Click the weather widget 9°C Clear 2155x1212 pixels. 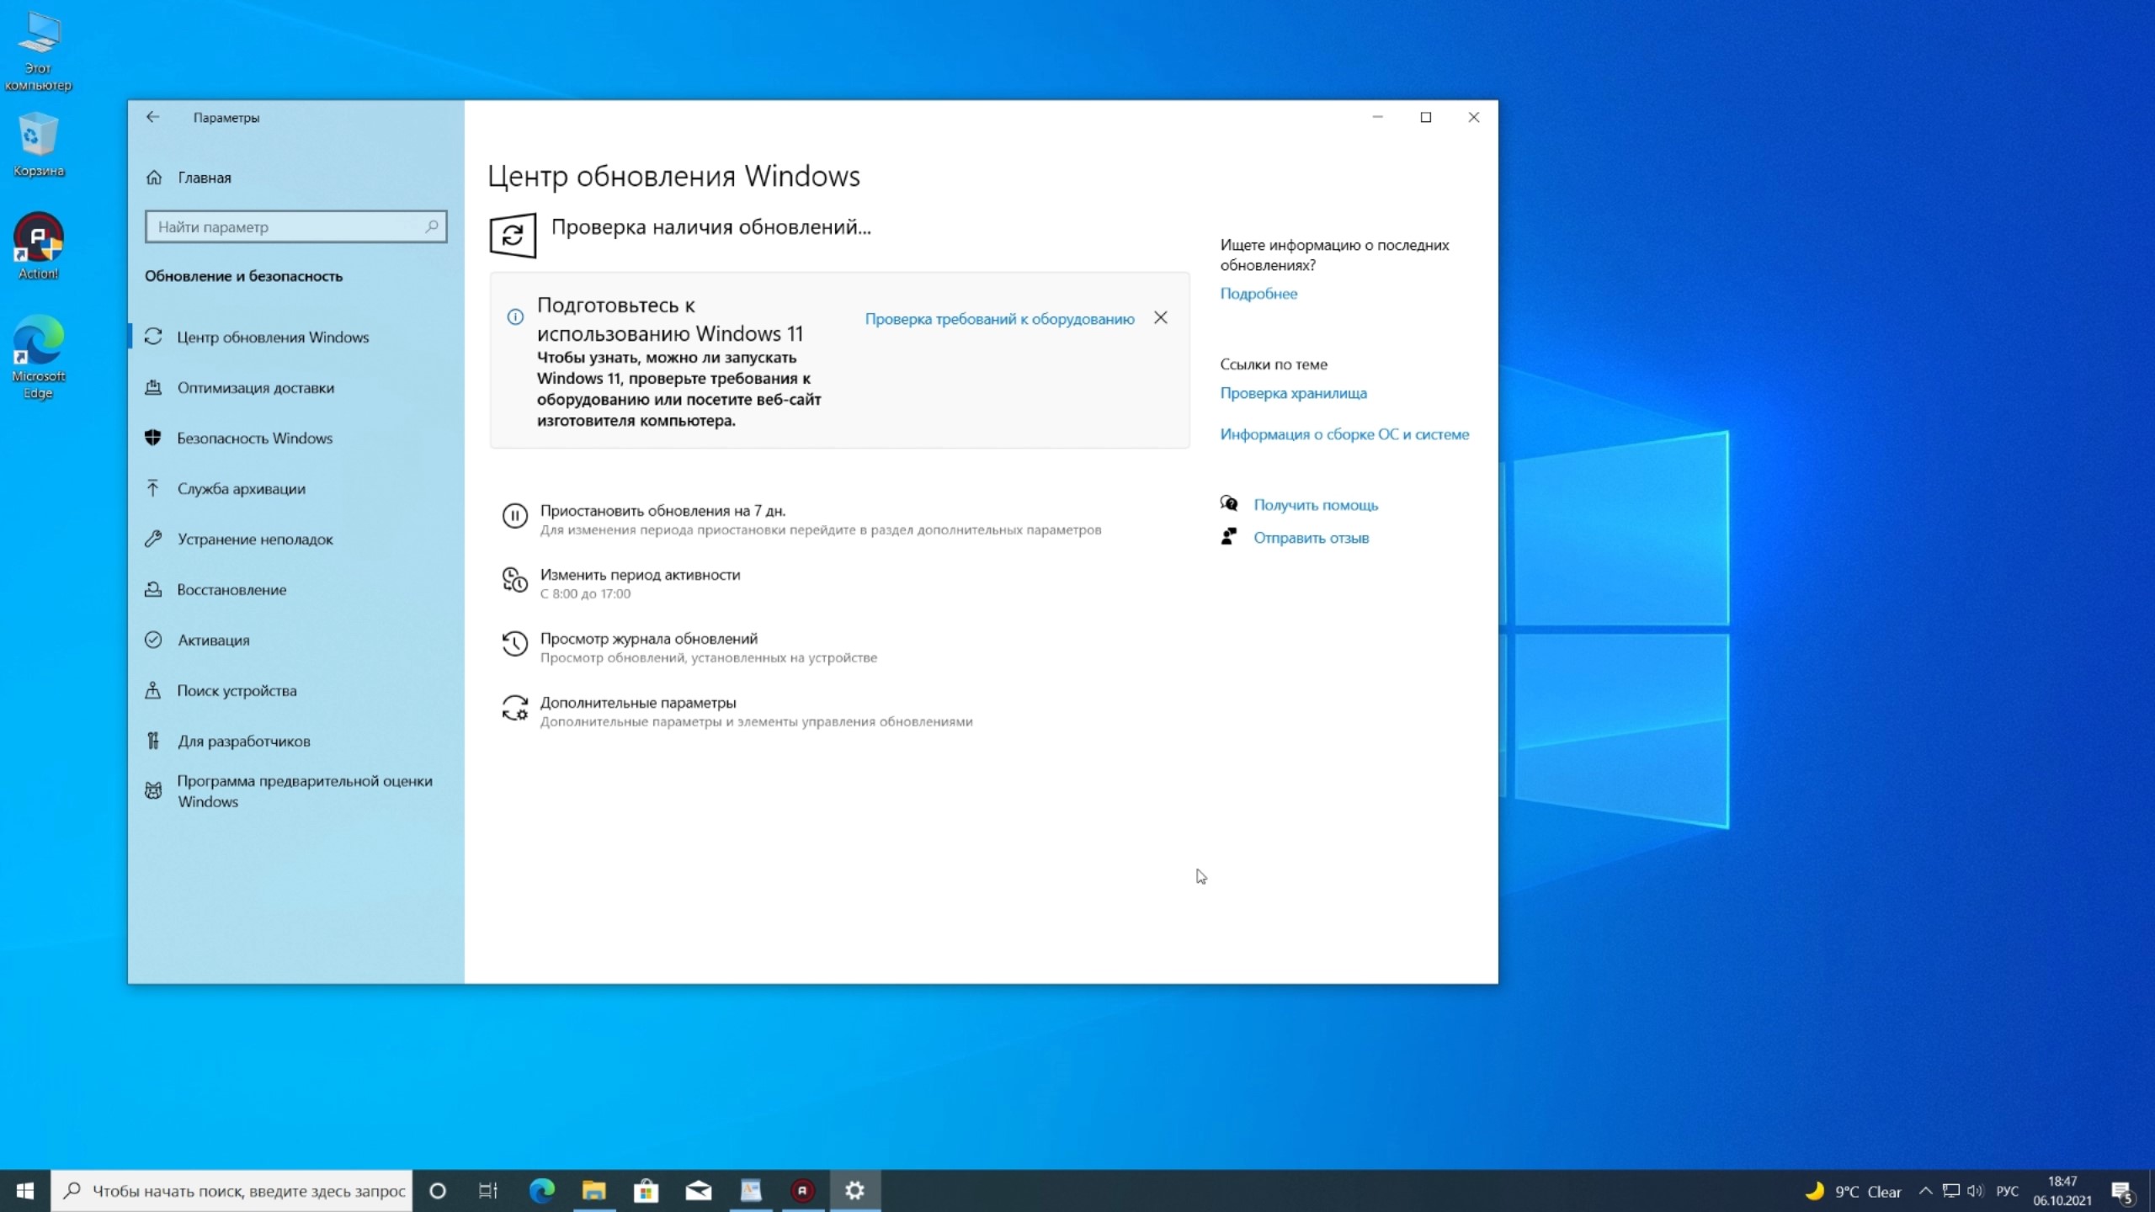(1853, 1191)
